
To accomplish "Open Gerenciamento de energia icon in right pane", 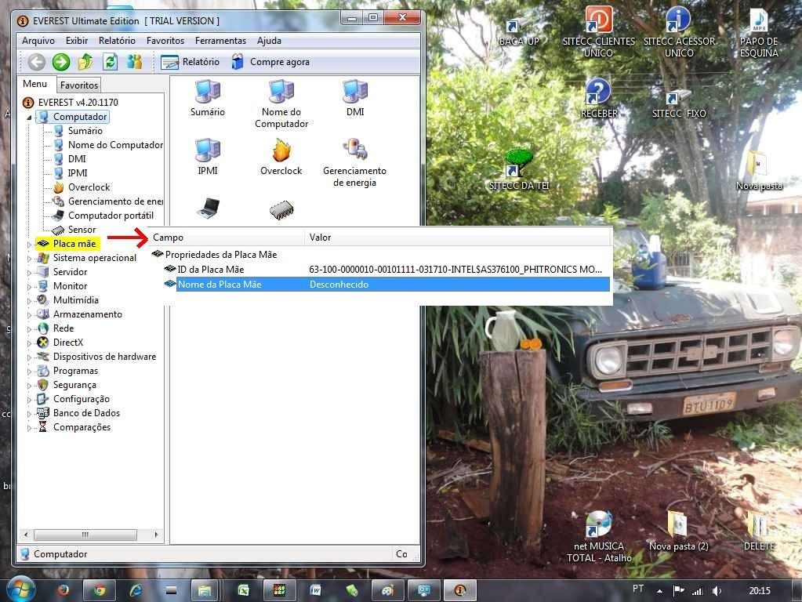I will [354, 163].
